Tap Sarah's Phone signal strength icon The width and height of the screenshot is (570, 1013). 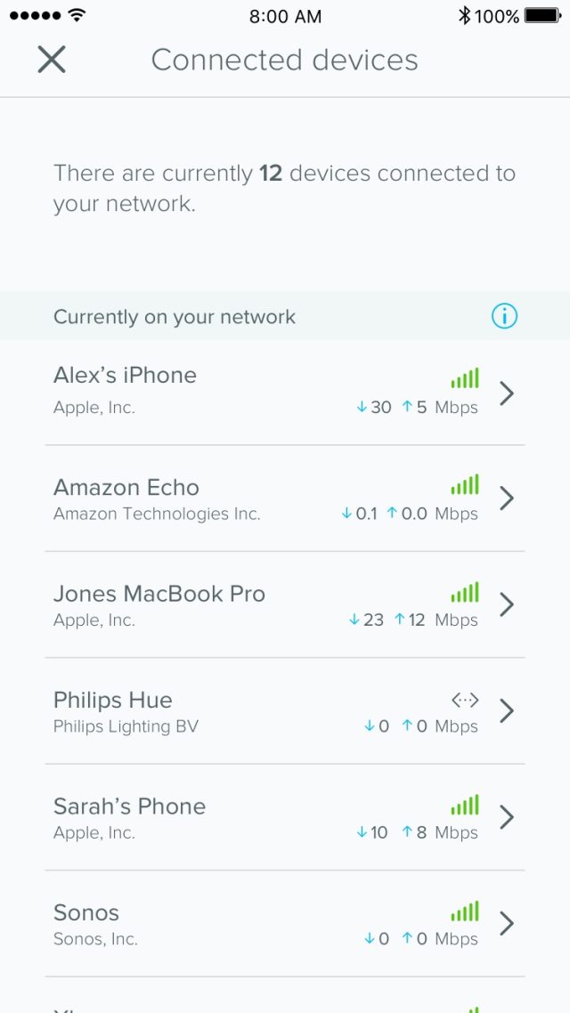(x=465, y=805)
